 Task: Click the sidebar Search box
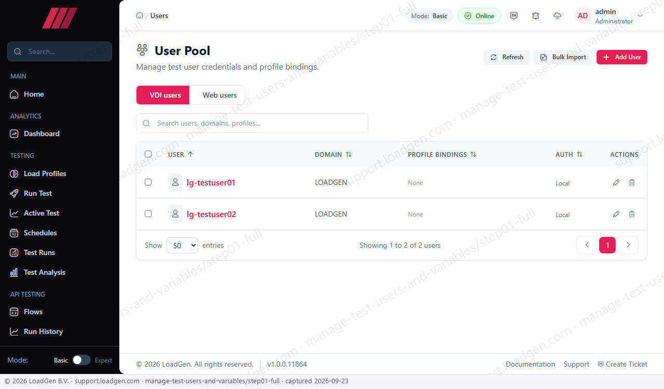coord(60,51)
